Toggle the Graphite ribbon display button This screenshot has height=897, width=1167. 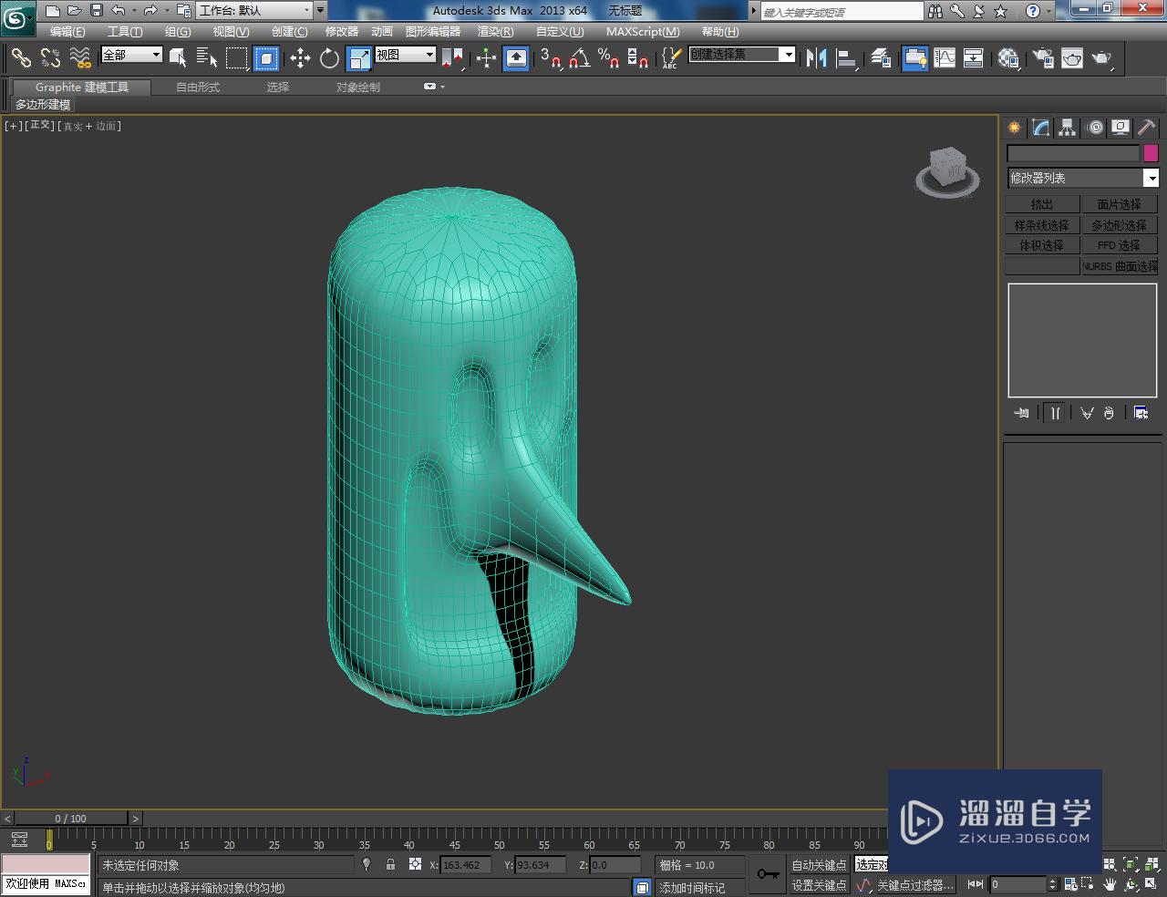point(914,58)
